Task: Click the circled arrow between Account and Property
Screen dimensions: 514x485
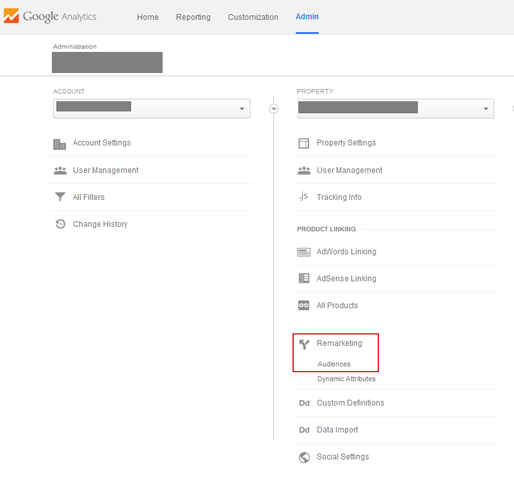Action: 274,108
